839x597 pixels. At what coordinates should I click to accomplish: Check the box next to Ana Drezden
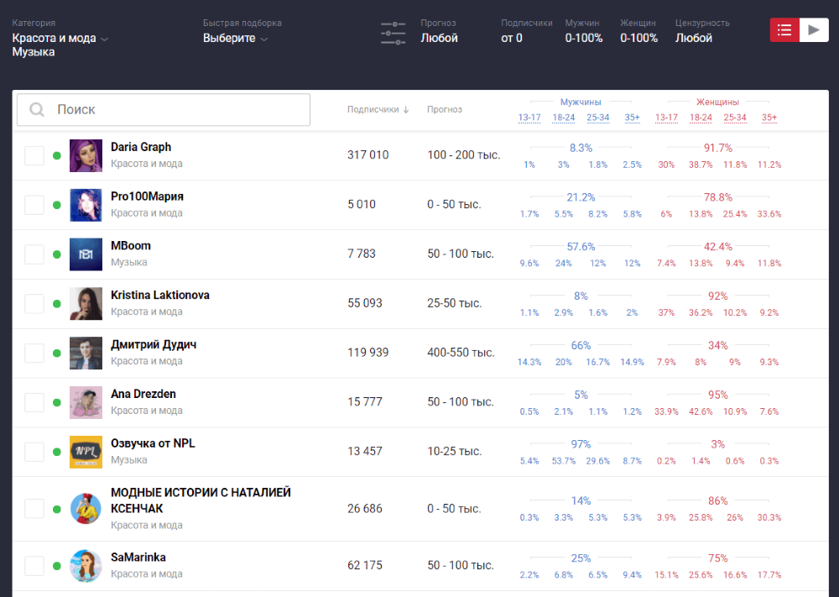(34, 402)
